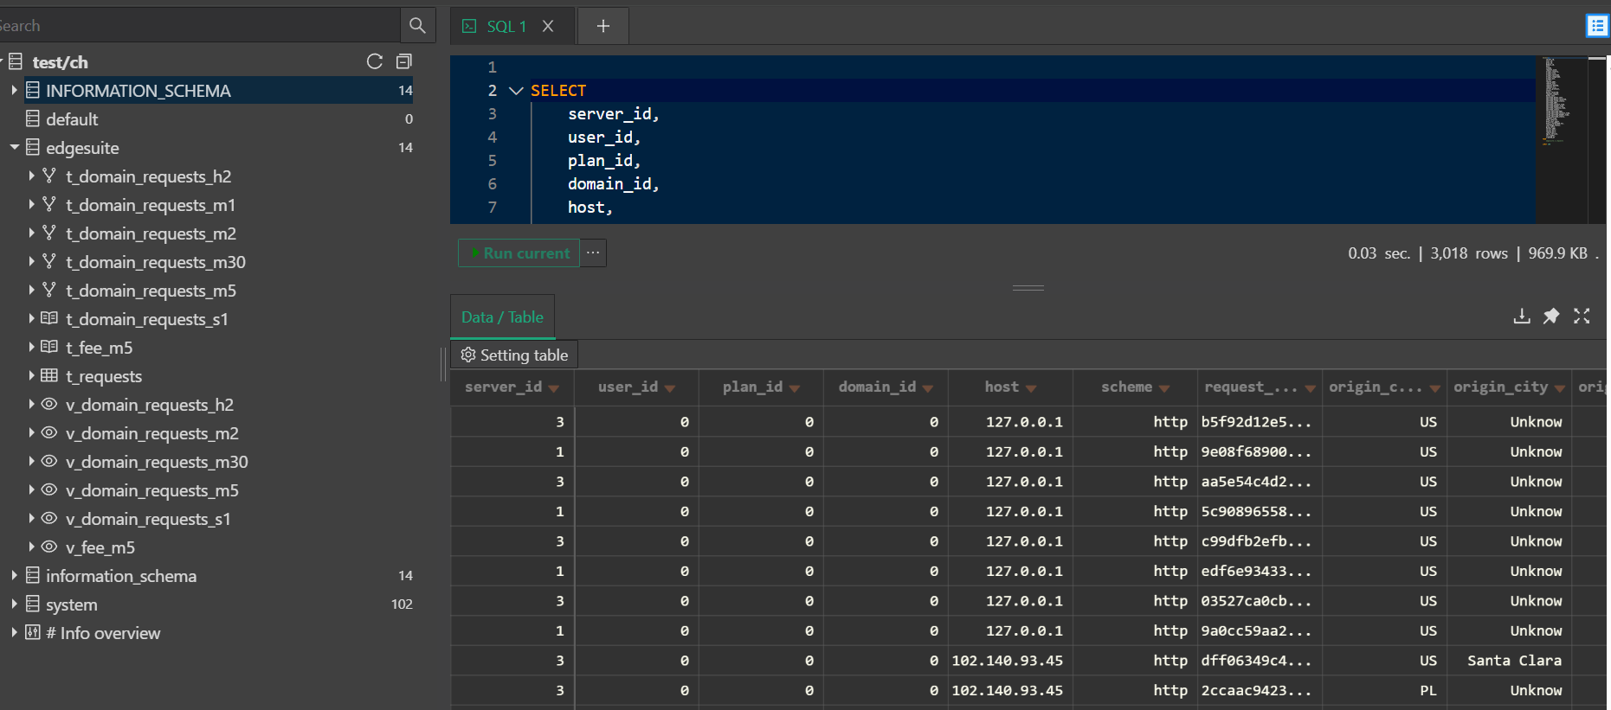
Task: Fold the SELECT statement in editor
Action: point(516,91)
